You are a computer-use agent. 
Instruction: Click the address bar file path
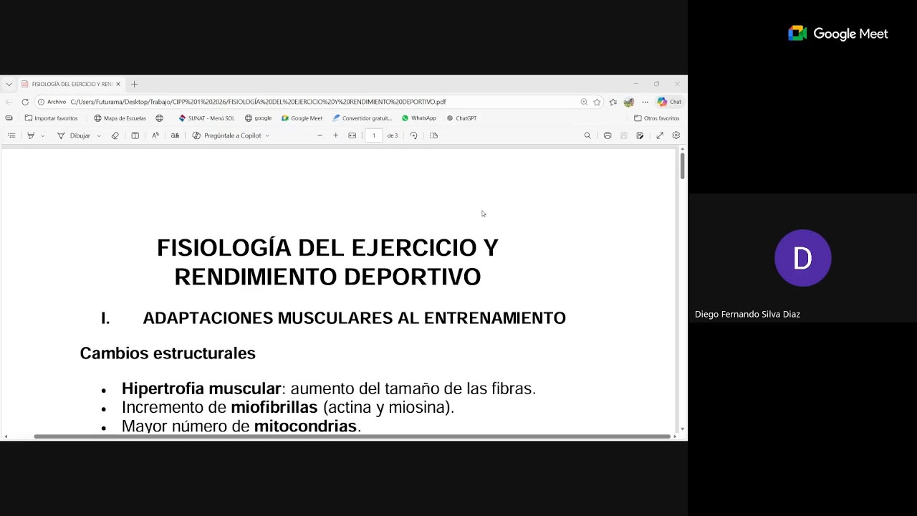pos(258,102)
